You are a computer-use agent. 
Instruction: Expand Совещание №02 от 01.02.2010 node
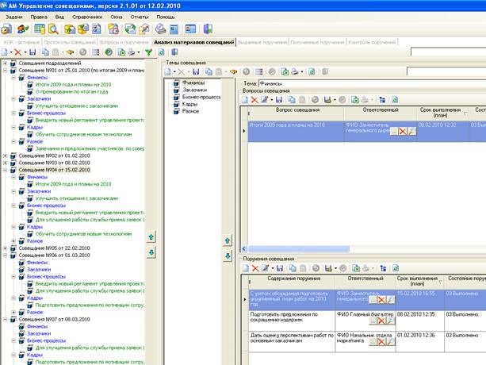pyautogui.click(x=4, y=155)
